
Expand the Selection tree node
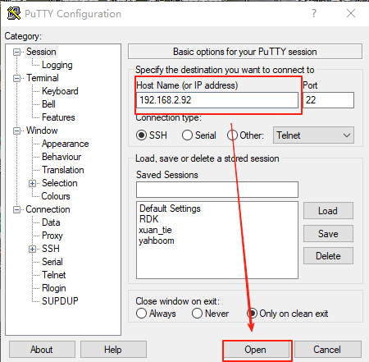(x=32, y=183)
